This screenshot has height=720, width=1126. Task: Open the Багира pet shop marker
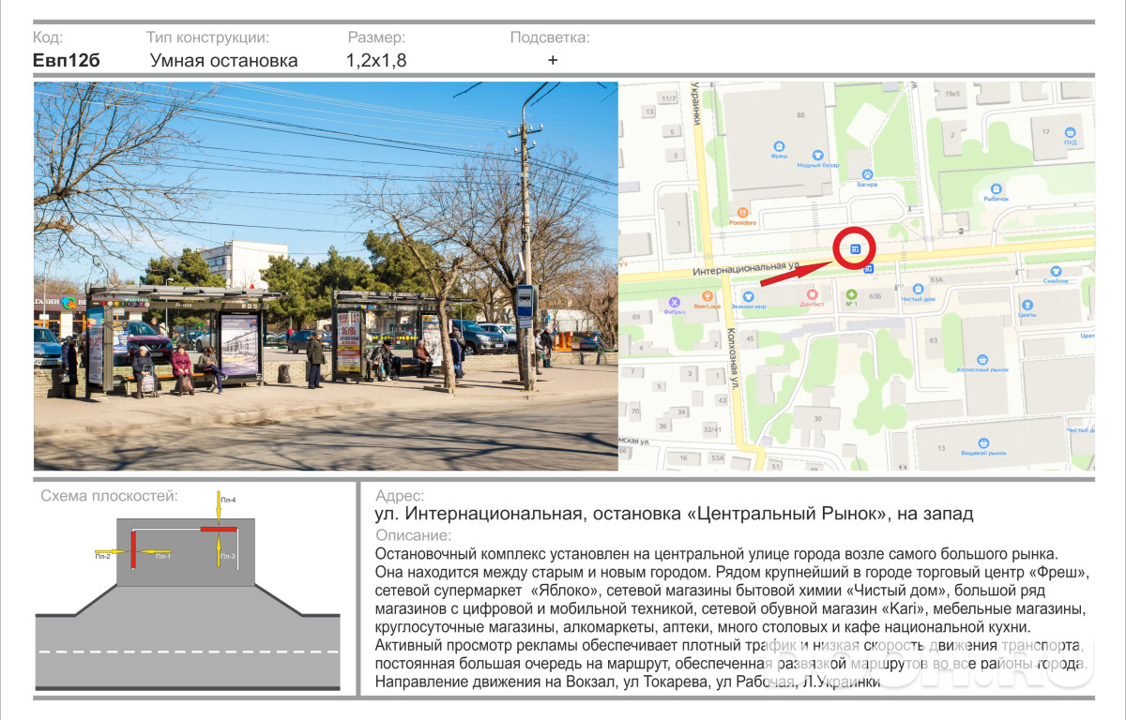(x=867, y=174)
